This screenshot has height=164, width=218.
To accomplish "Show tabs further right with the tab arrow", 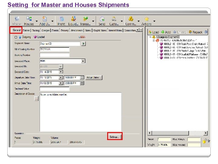I will click(x=141, y=30).
